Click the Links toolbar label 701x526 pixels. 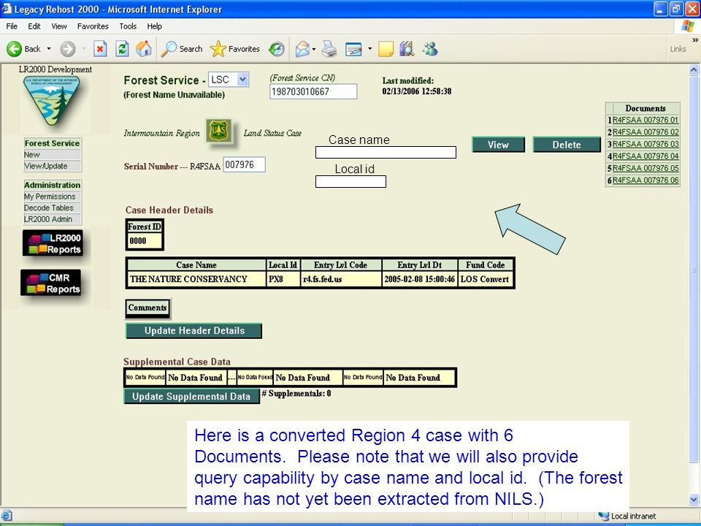[678, 49]
